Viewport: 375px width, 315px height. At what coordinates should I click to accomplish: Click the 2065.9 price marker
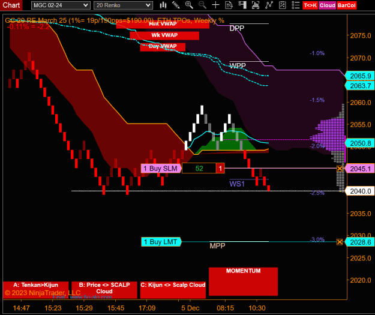pos(359,76)
